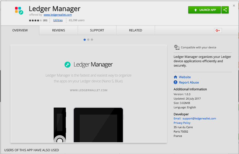Click the Ledger Manager screenshot preview
This screenshot has width=239, height=154.
click(x=88, y=94)
